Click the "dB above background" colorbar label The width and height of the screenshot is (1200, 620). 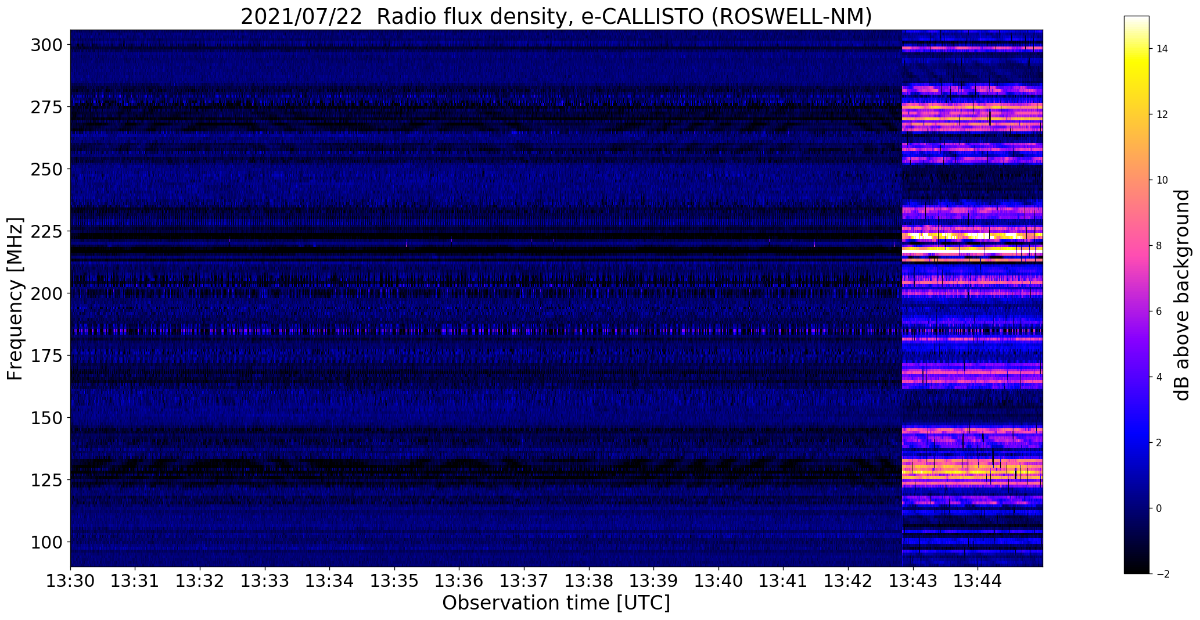pos(1182,295)
